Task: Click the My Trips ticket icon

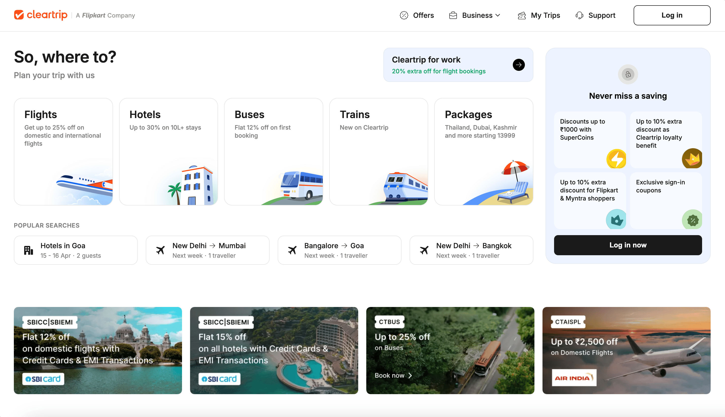Action: pos(522,16)
